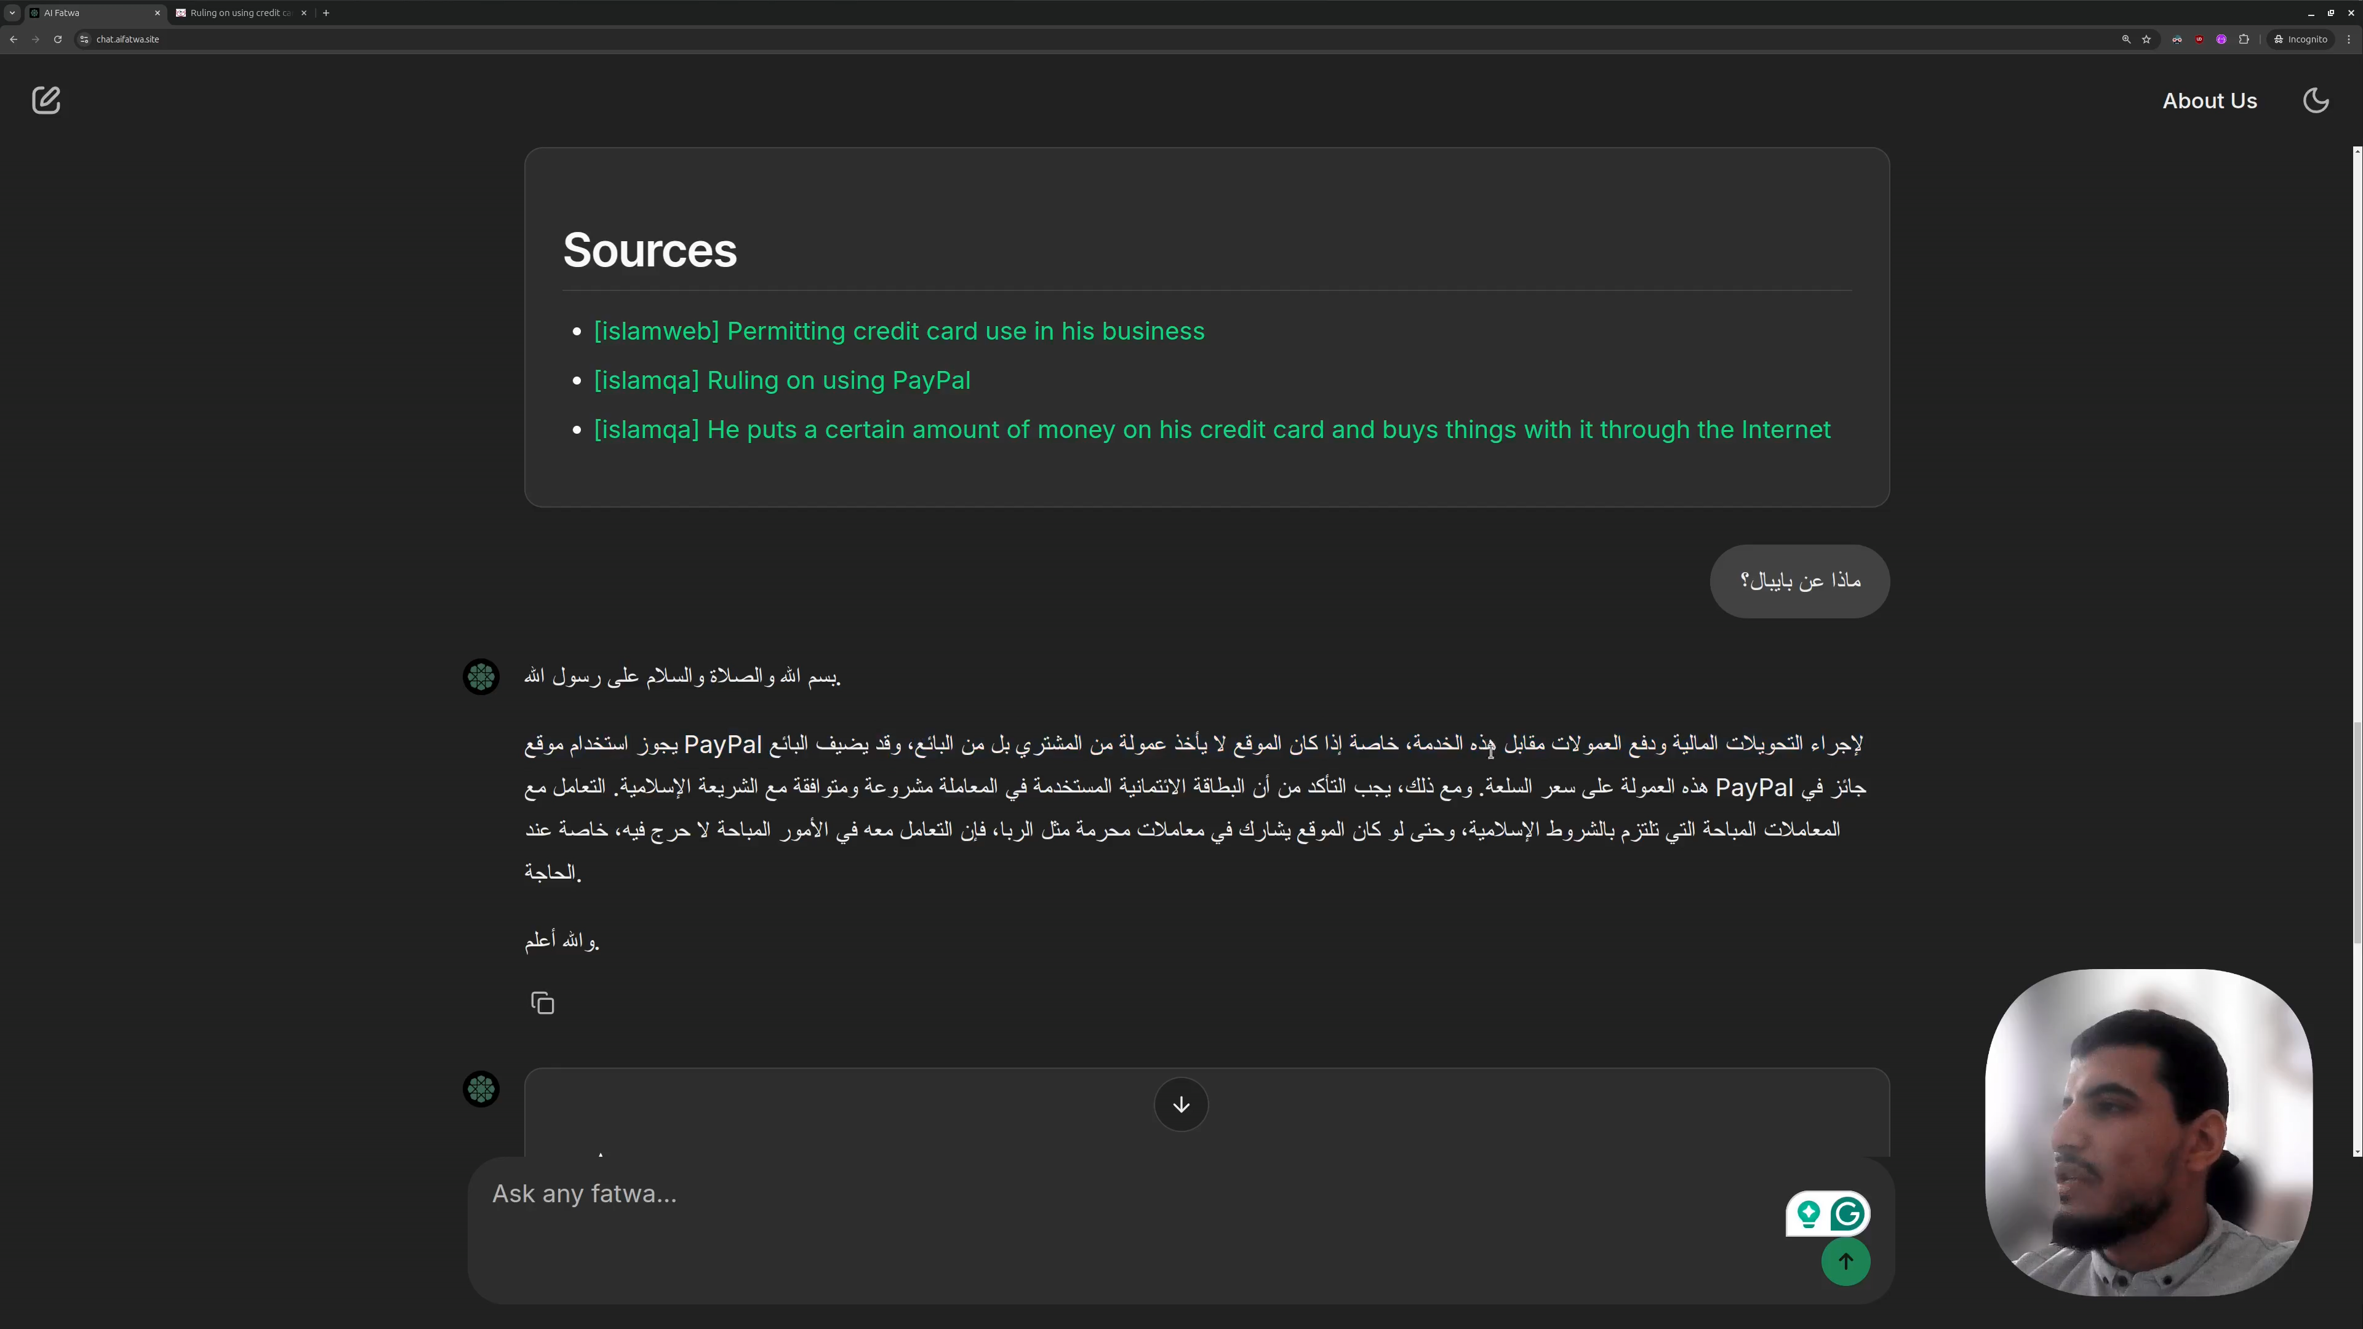Open the About Us page

[2209, 101]
